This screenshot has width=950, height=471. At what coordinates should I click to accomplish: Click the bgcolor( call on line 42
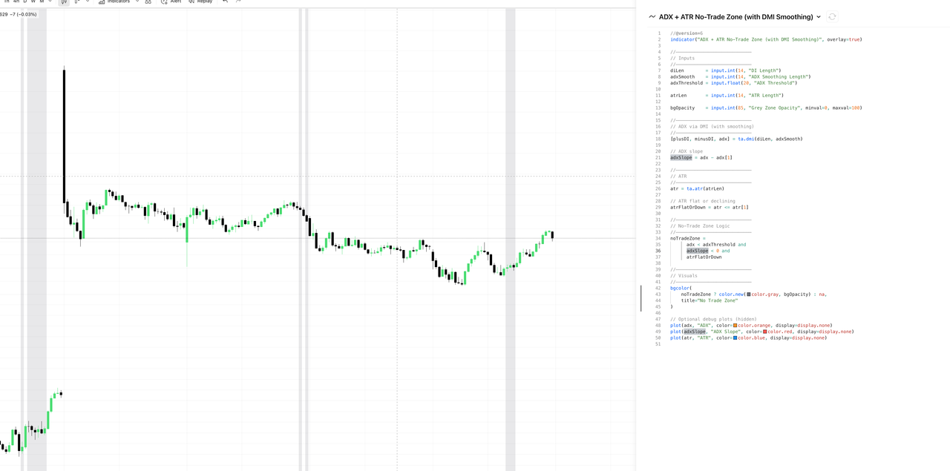[x=681, y=289]
